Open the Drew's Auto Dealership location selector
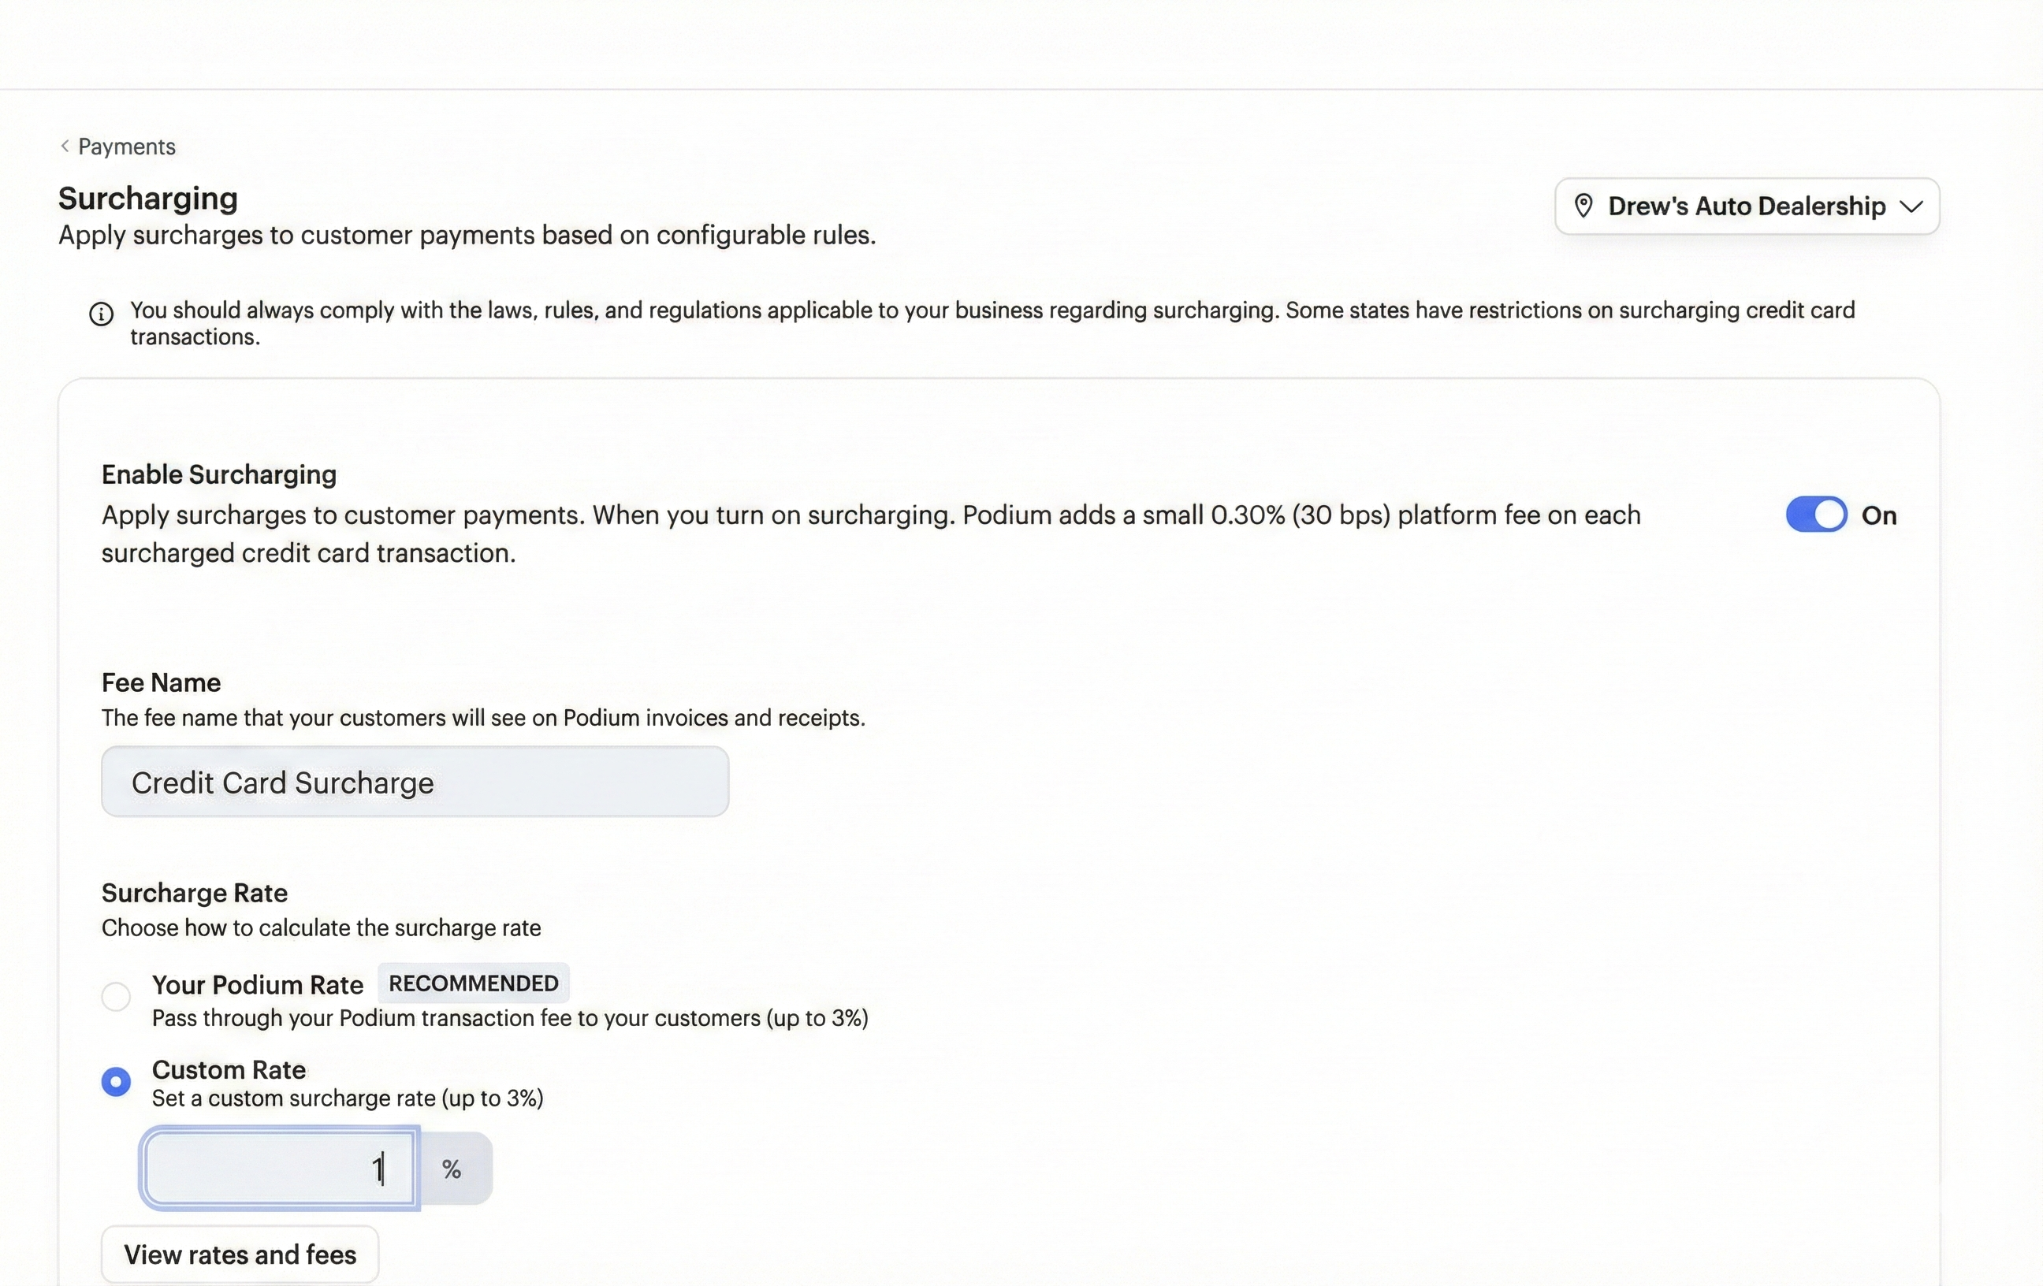Viewport: 2043px width, 1286px height. (1746, 206)
